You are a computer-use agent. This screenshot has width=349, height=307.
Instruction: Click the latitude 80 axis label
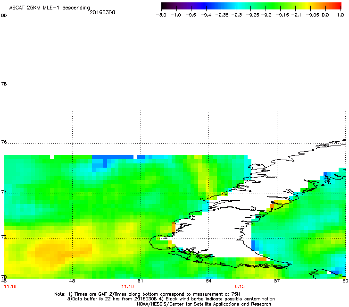pos(4,16)
